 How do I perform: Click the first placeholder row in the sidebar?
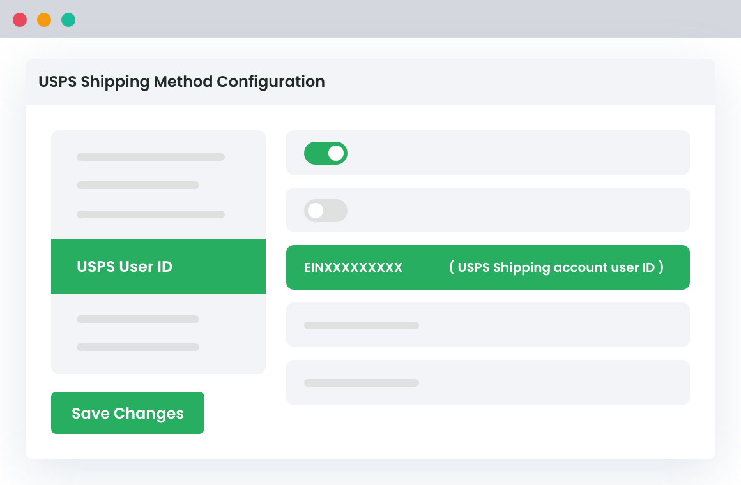click(151, 156)
